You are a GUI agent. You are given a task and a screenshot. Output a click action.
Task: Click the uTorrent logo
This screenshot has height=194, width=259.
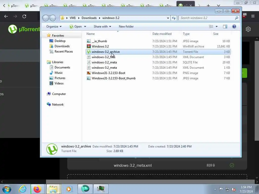[x=24, y=29]
